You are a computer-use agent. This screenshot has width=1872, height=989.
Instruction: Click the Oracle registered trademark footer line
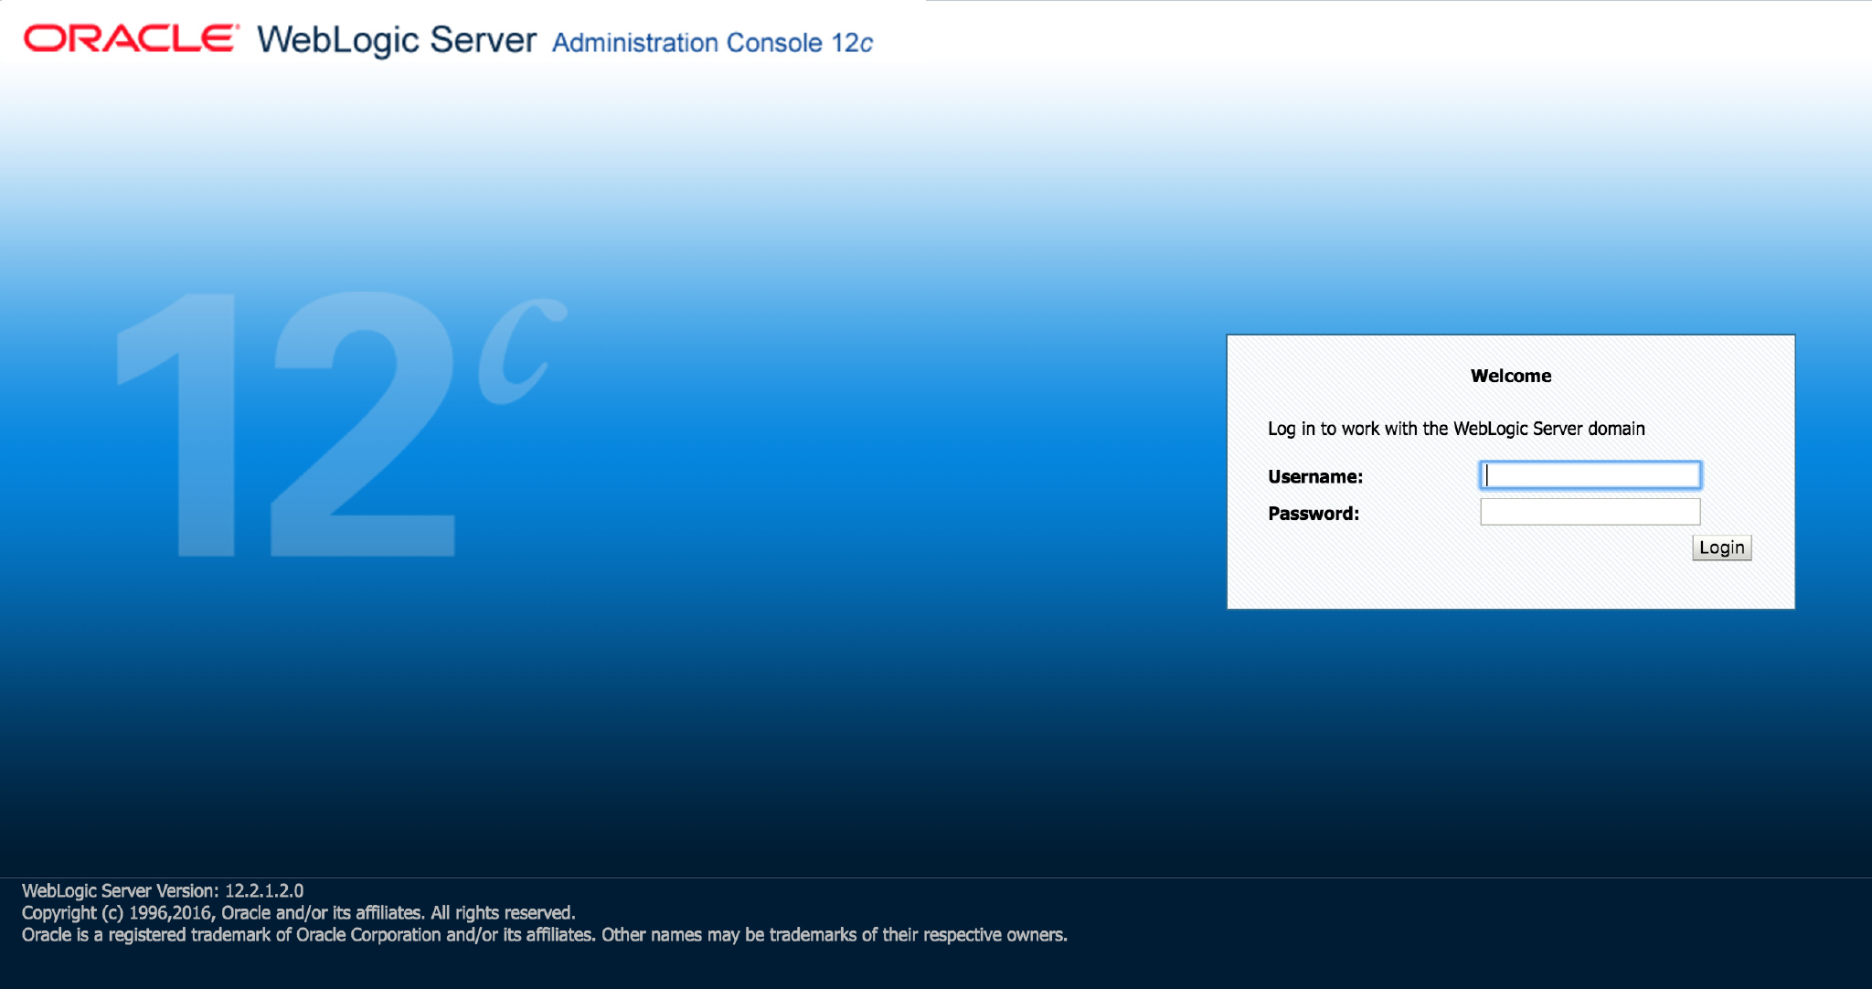[545, 934]
